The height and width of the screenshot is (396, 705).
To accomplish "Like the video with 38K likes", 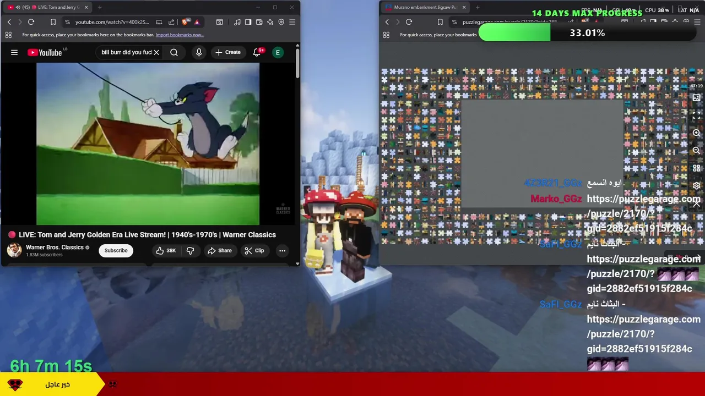I will tap(166, 250).
